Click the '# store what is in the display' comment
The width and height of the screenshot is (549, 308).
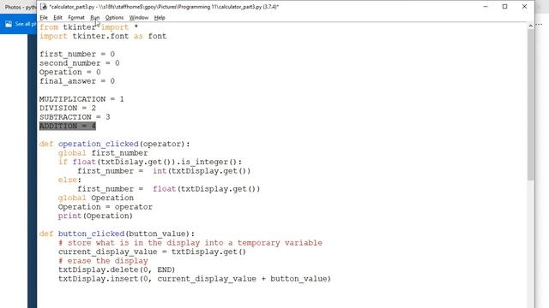(x=190, y=243)
